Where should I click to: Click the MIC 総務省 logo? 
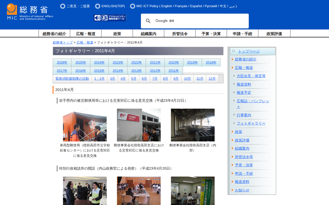tap(30, 12)
